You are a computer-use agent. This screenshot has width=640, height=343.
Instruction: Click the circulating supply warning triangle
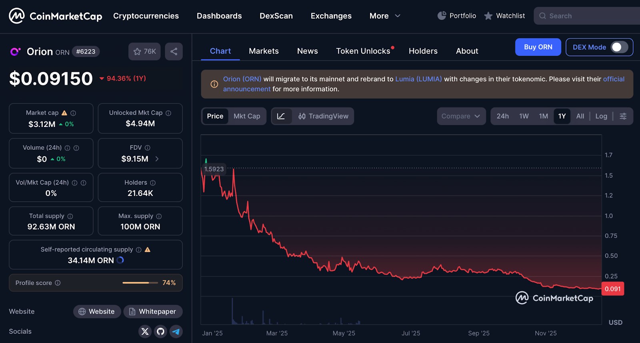(x=148, y=250)
